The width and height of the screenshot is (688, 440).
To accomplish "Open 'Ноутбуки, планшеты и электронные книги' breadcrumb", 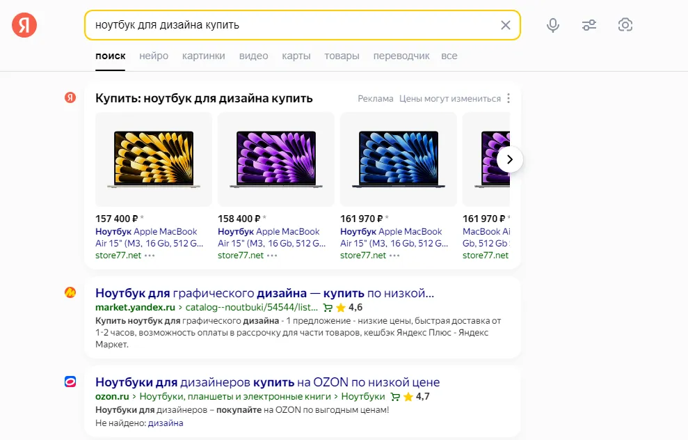I will [x=235, y=397].
